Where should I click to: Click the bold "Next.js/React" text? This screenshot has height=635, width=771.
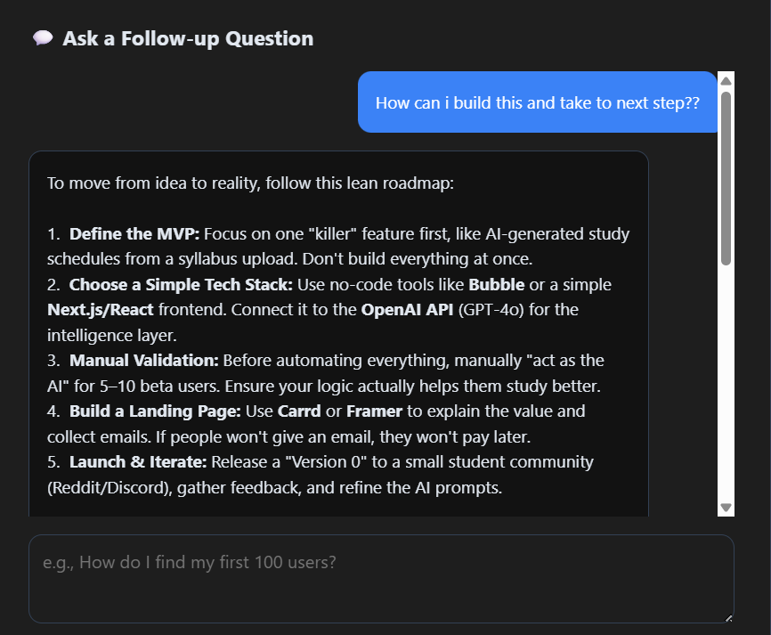[100, 310]
